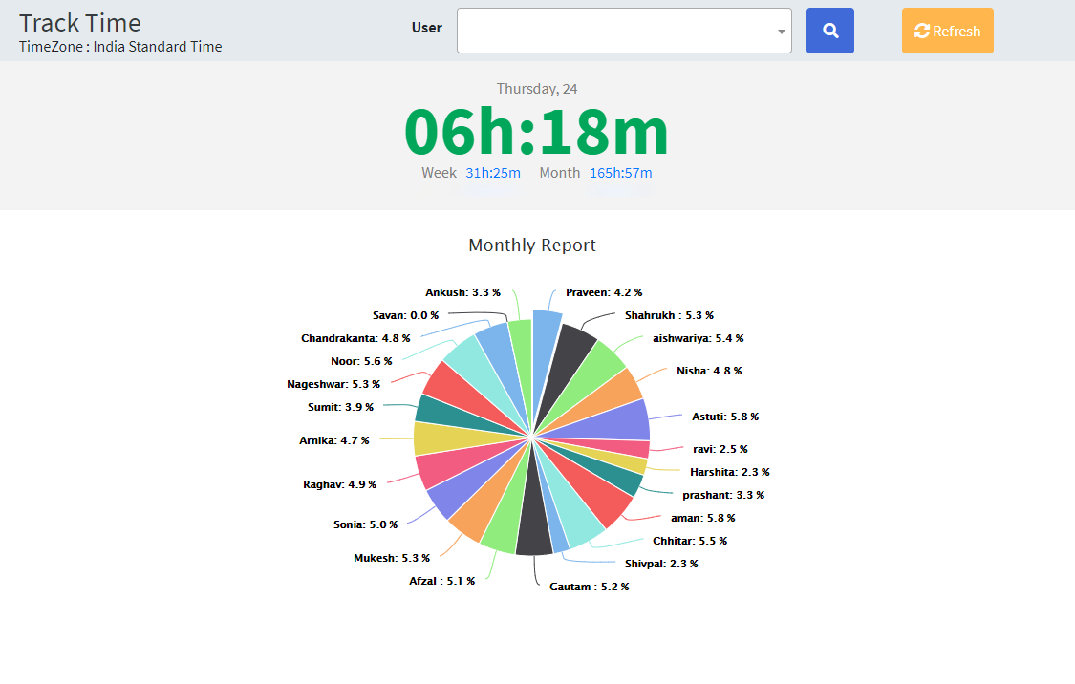Click the Shahrukh label on the chart
Screen dimensions: 1075x684
tap(670, 315)
